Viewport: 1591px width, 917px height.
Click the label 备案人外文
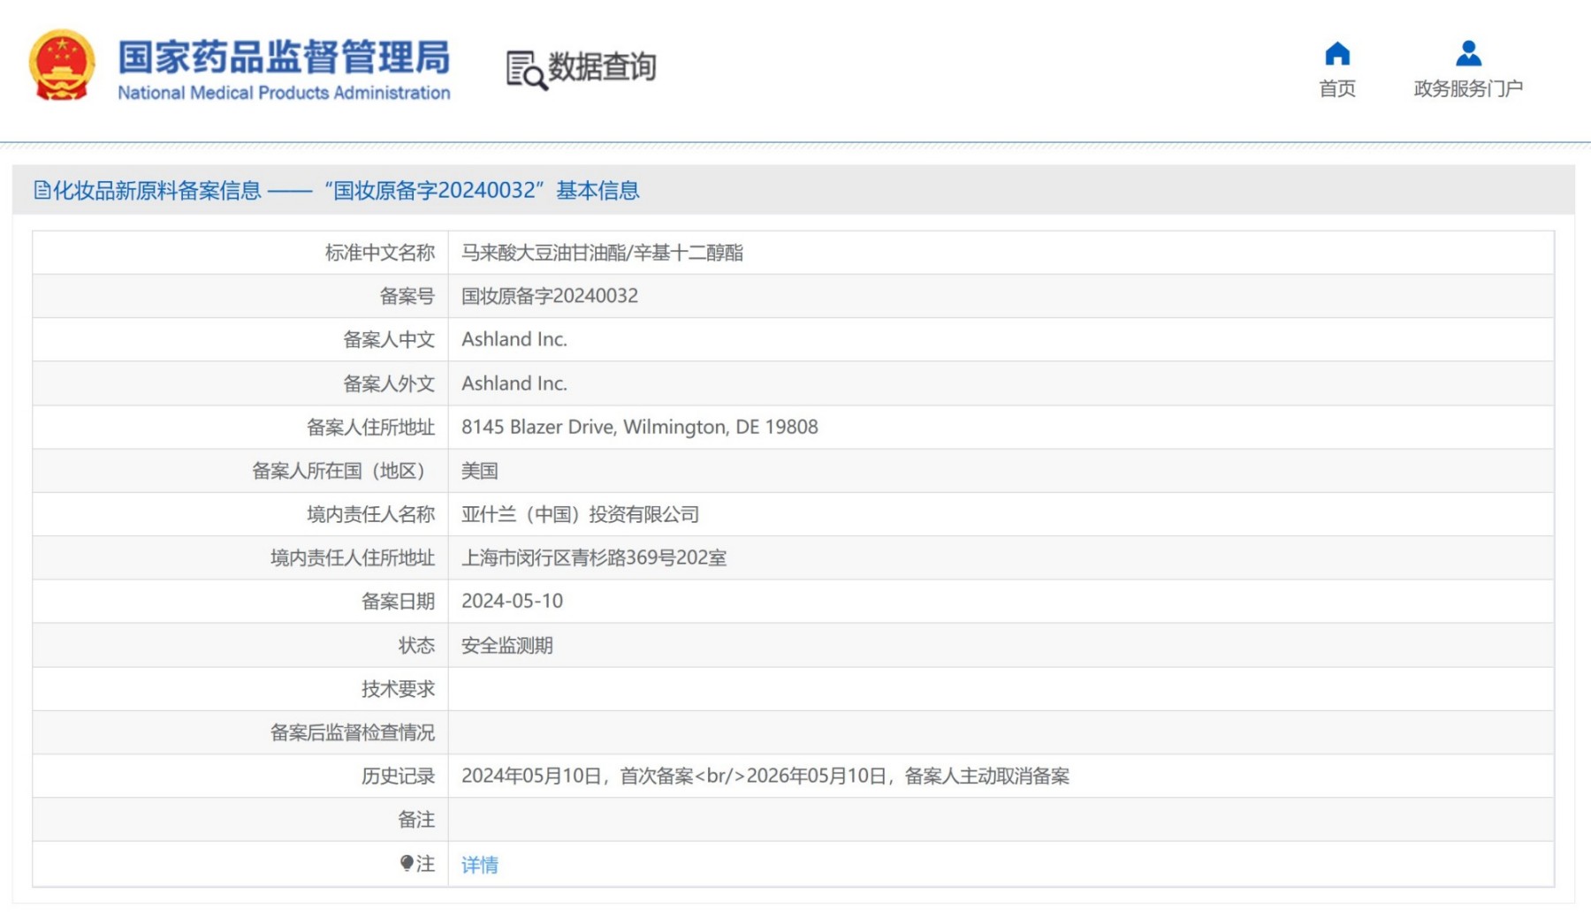pyautogui.click(x=389, y=383)
